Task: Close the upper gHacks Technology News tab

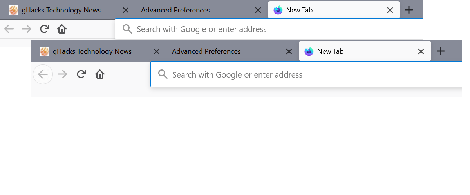Action: pos(125,10)
